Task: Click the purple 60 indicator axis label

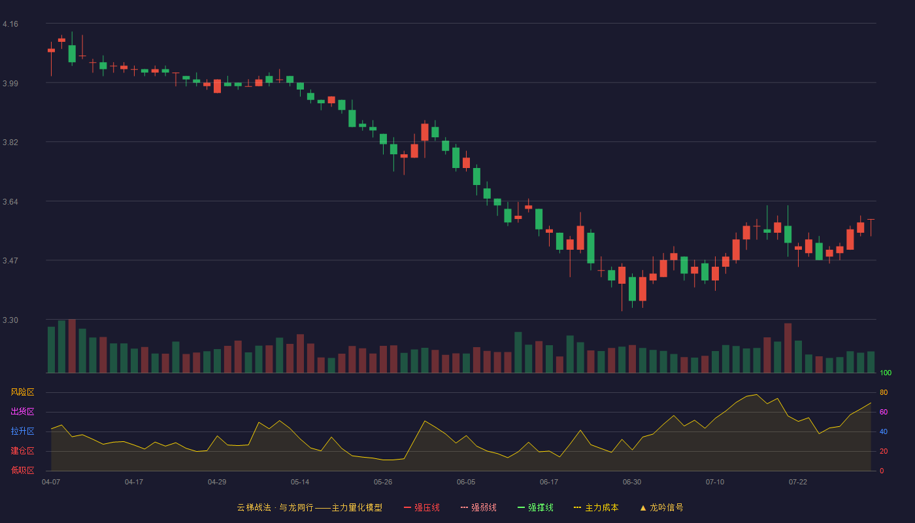Action: [x=884, y=412]
